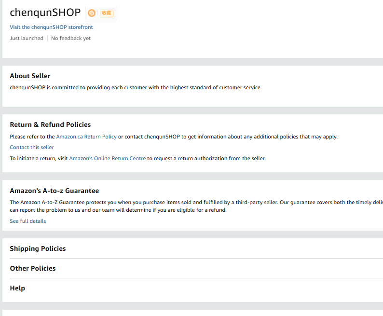Click the No feedback yet text
Viewport: 383px width, 316px height.
tap(71, 38)
